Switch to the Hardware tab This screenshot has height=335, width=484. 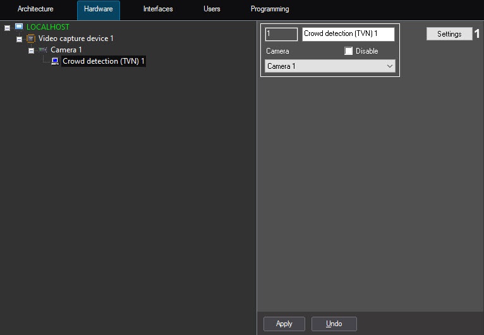(99, 10)
